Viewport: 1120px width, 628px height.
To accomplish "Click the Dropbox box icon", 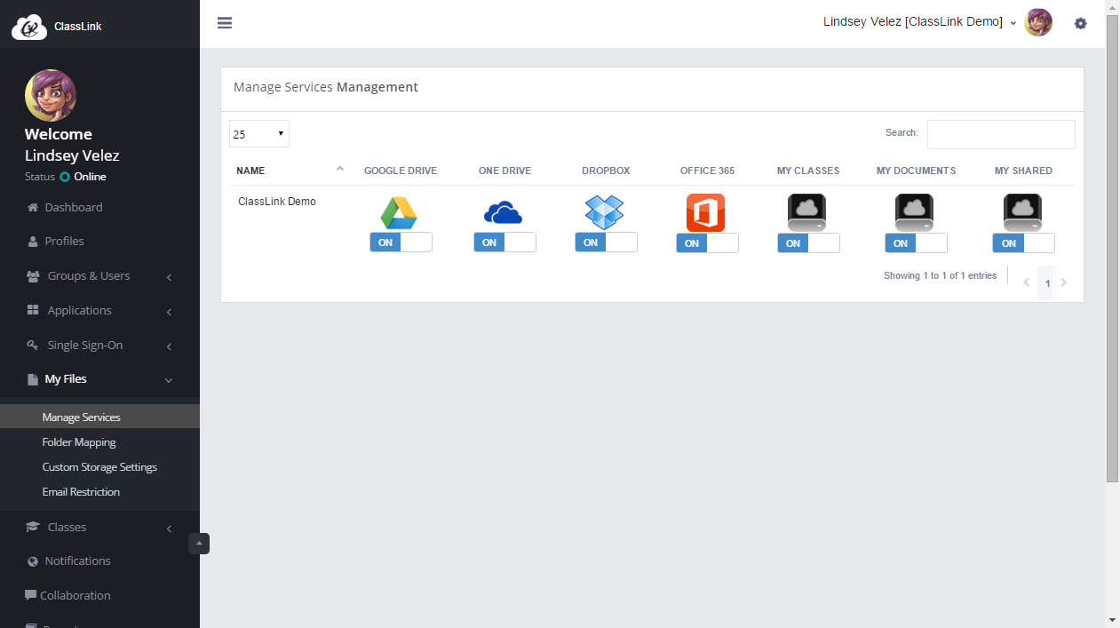I will [x=604, y=212].
